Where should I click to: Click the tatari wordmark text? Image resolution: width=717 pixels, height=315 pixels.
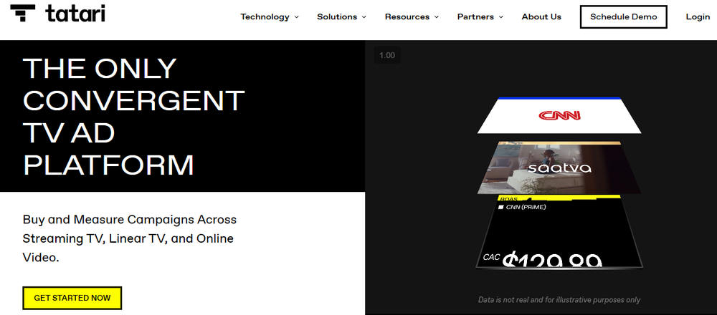(75, 14)
